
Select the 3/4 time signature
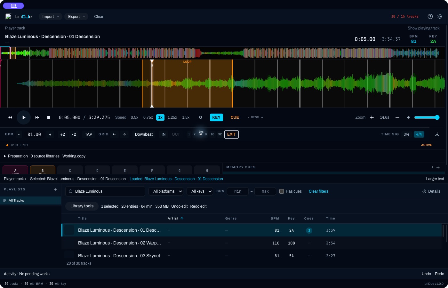click(x=406, y=134)
